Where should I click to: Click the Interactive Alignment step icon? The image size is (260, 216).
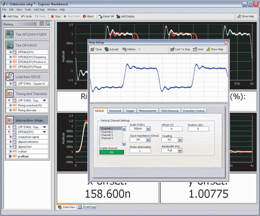point(10,120)
